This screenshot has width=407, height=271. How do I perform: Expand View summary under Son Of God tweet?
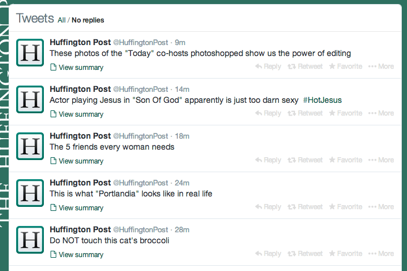77,114
